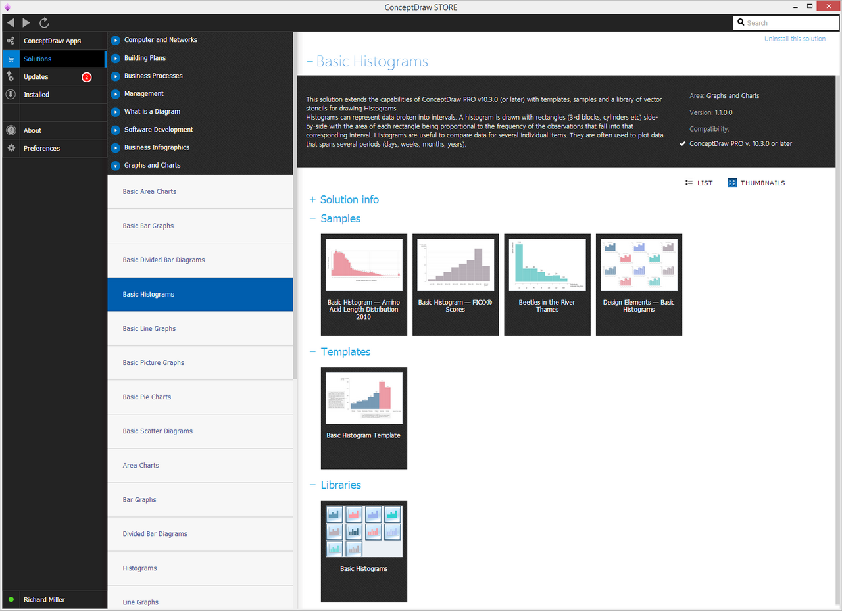842x611 pixels.
Task: Select Basic Line Graphs solution
Action: [200, 329]
